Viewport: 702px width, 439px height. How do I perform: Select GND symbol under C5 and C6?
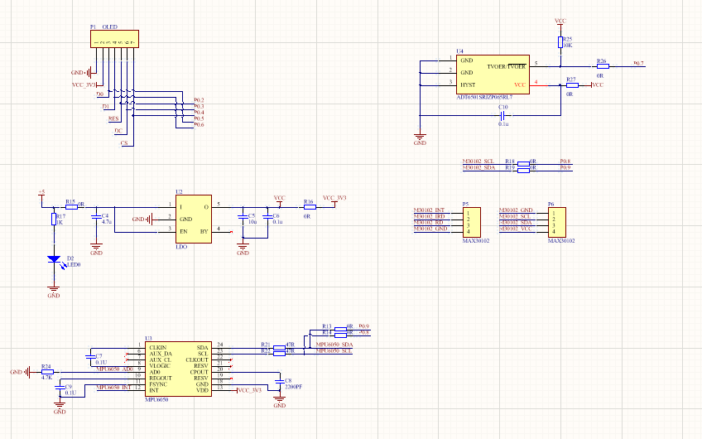click(x=243, y=248)
